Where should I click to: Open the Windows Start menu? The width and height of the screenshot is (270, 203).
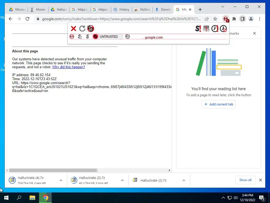click(x=6, y=198)
